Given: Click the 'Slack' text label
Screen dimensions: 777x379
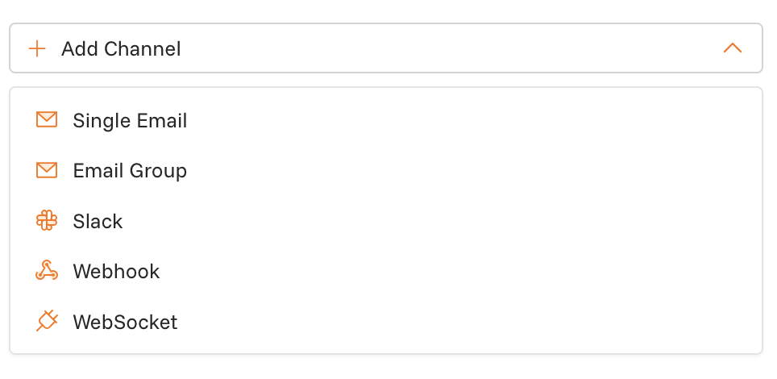Looking at the screenshot, I should 98,221.
